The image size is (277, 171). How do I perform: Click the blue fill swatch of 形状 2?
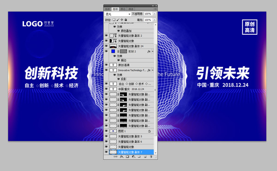tap(113, 51)
